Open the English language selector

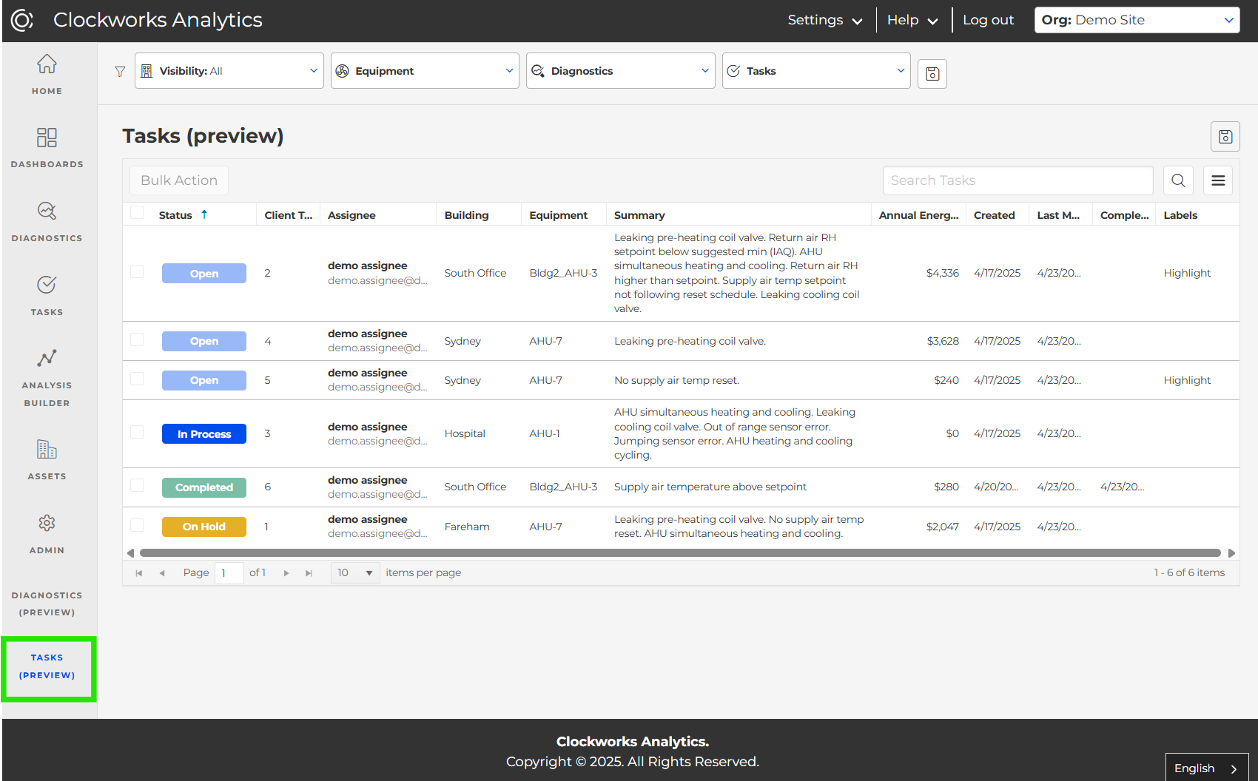[x=1206, y=768]
